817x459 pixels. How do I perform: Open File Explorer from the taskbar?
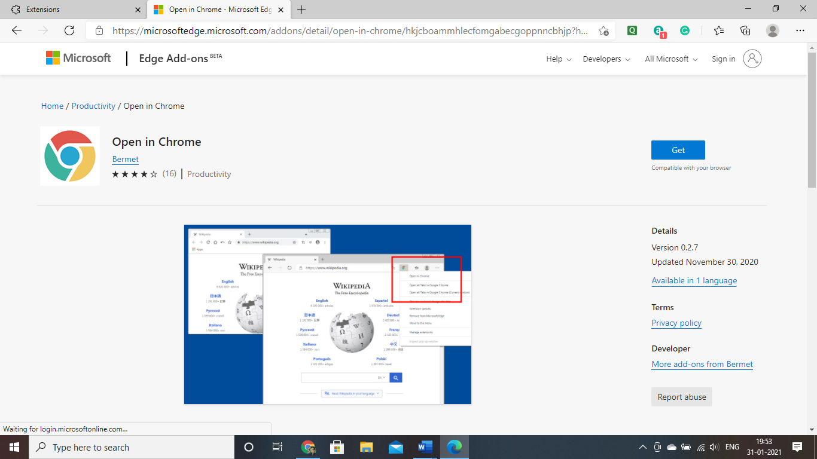[367, 447]
